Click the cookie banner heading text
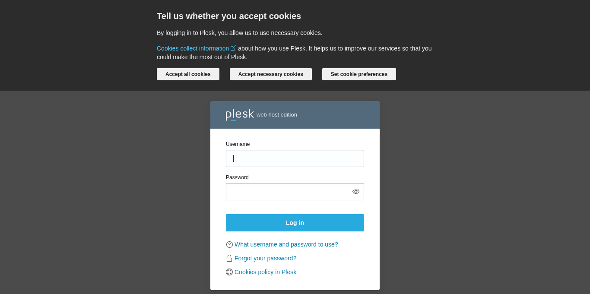 [x=229, y=16]
